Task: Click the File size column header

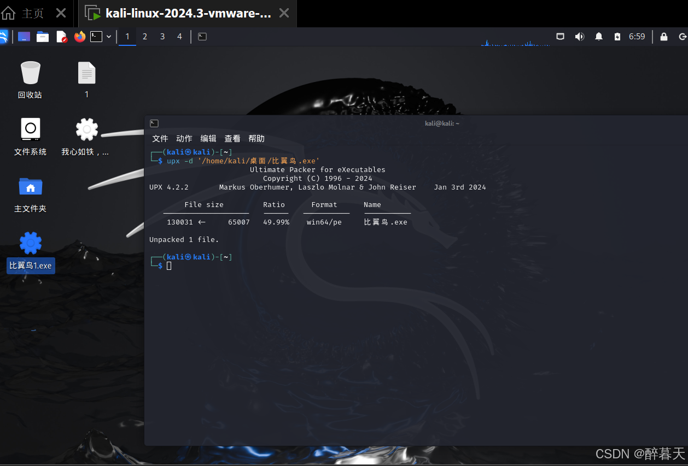Action: pyautogui.click(x=204, y=204)
